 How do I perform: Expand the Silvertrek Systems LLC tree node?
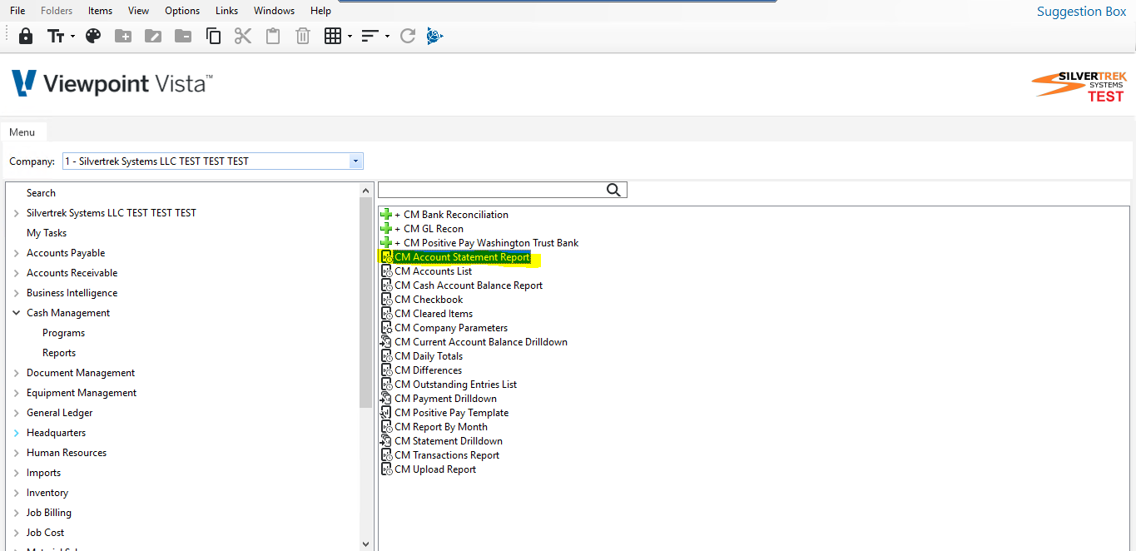17,213
